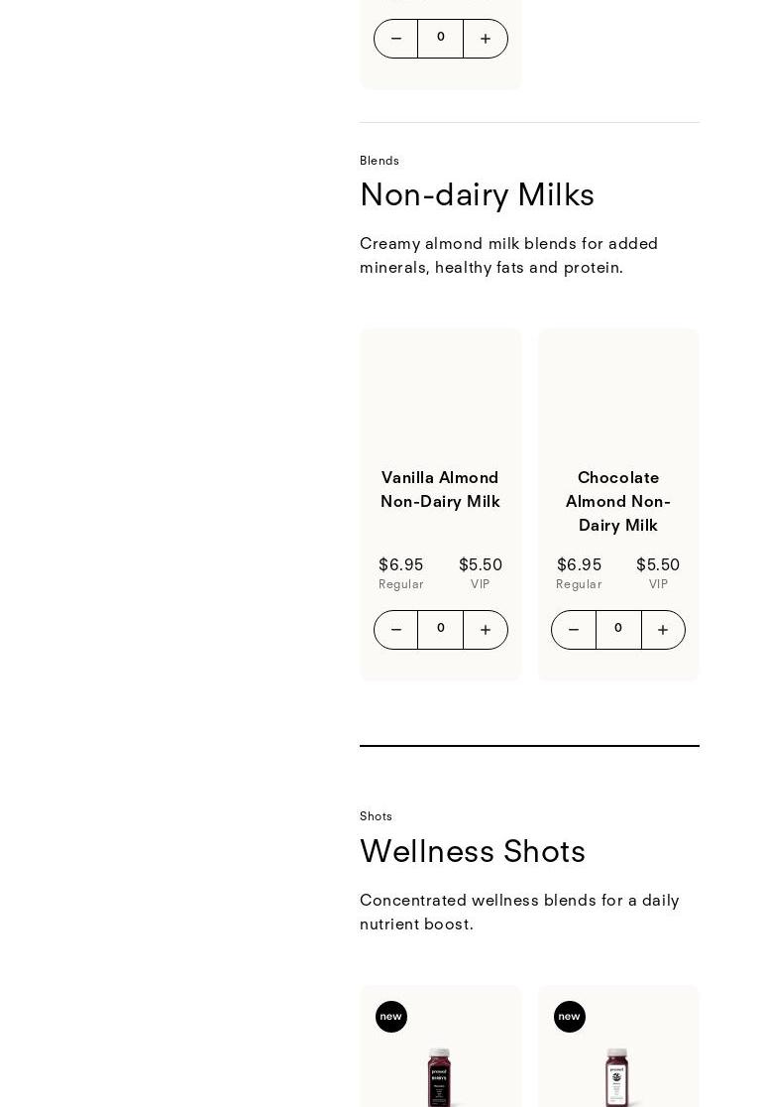This screenshot has height=1107, width=763.
Task: Select first wellness shot bottle image
Action: coord(439,1076)
